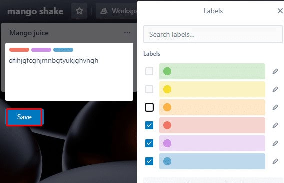The width and height of the screenshot is (284, 183).
Task: Select the purple label color bar
Action: point(212,143)
